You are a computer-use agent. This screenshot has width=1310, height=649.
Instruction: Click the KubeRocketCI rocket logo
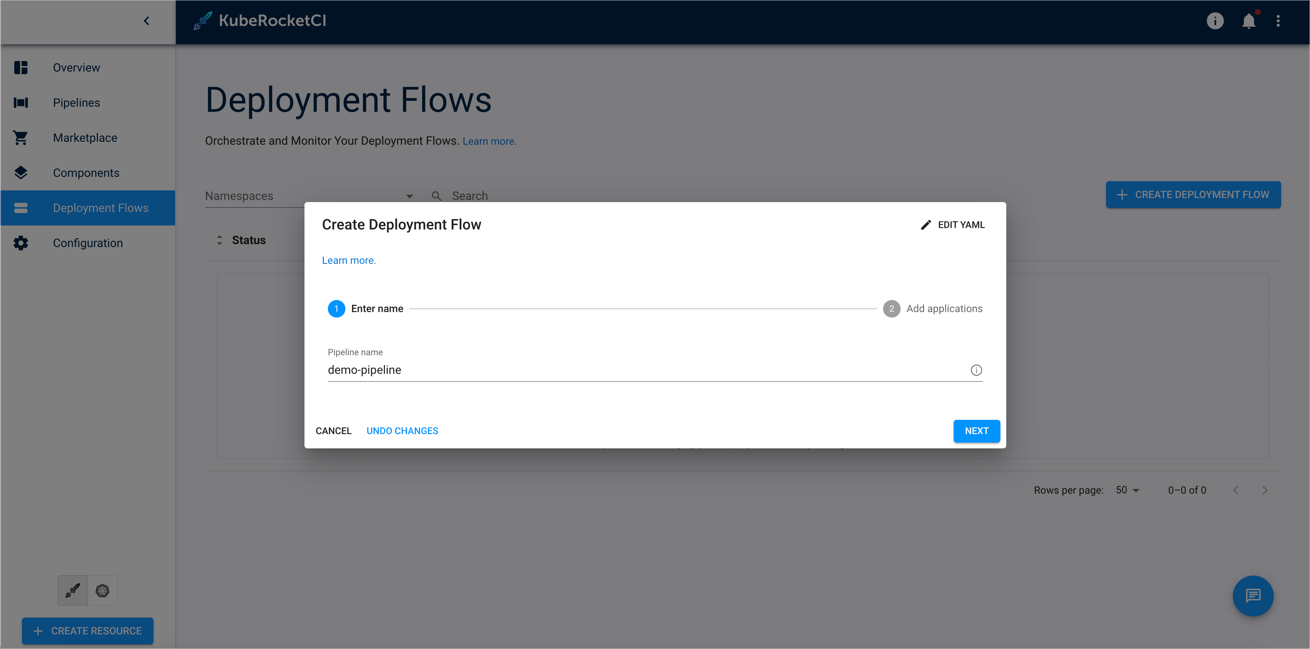[x=202, y=20]
